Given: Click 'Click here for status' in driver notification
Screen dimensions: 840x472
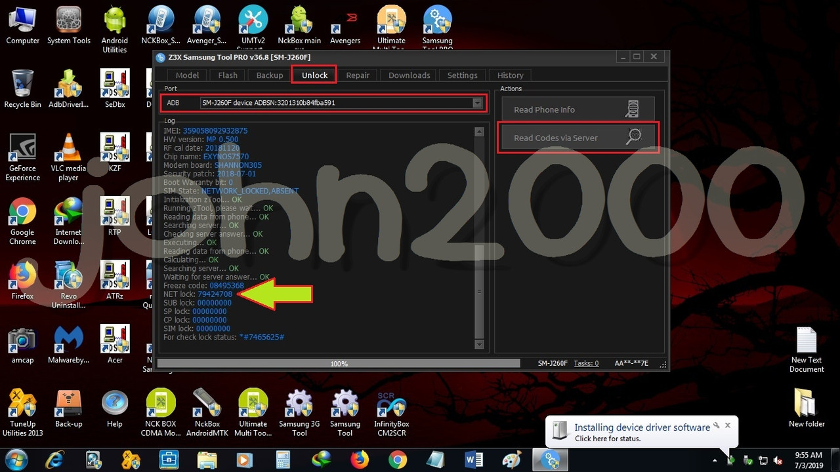Looking at the screenshot, I should 608,439.
